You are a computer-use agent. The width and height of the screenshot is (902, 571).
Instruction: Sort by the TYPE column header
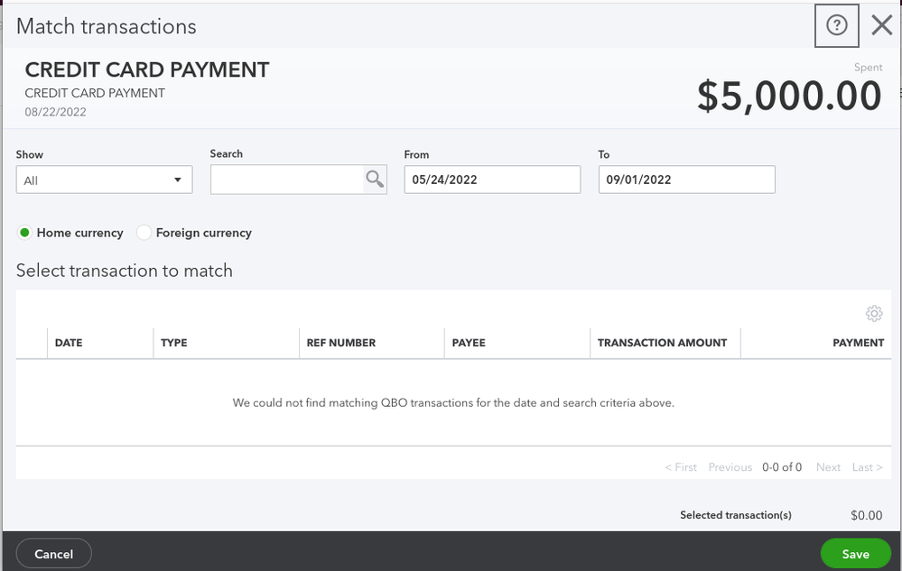click(174, 343)
